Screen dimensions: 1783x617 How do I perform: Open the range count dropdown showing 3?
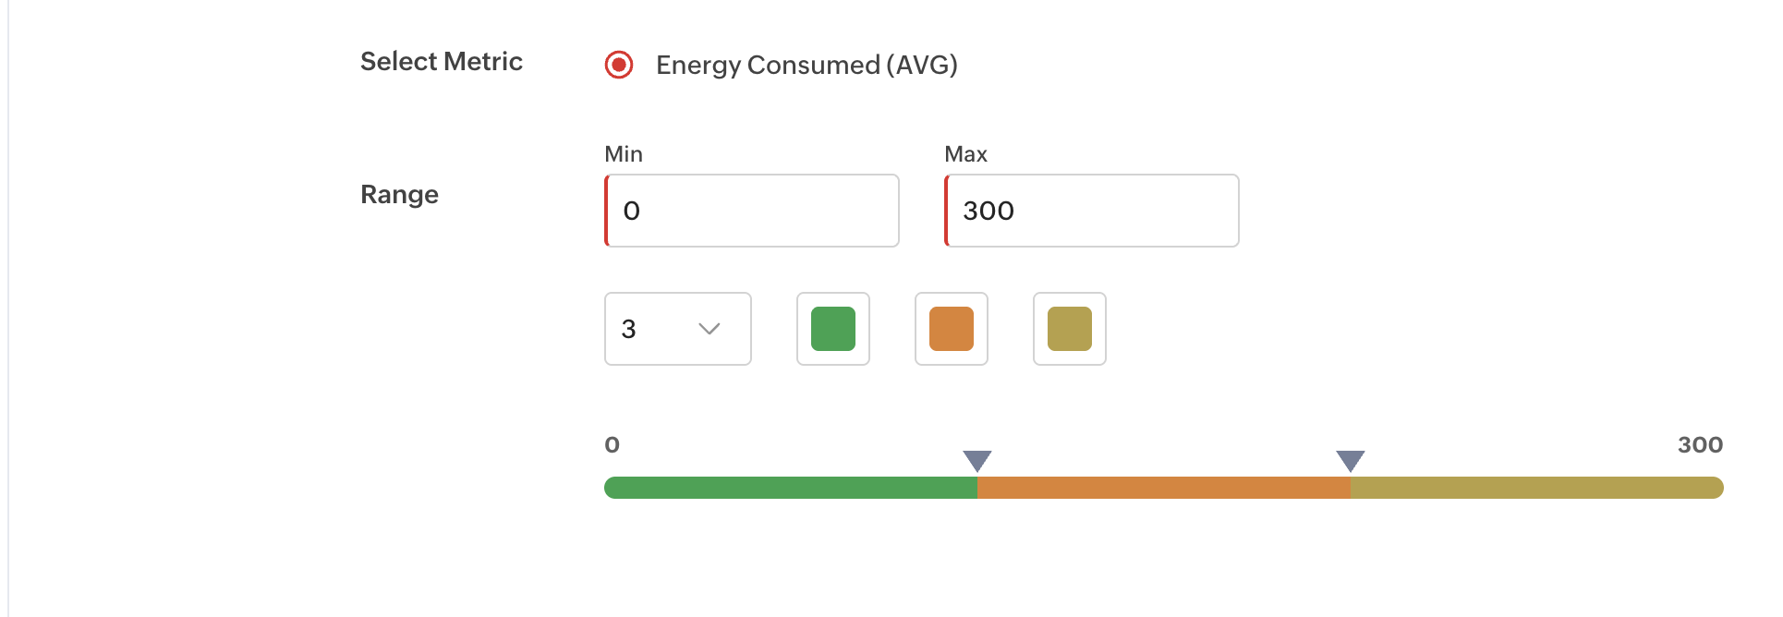pos(677,329)
